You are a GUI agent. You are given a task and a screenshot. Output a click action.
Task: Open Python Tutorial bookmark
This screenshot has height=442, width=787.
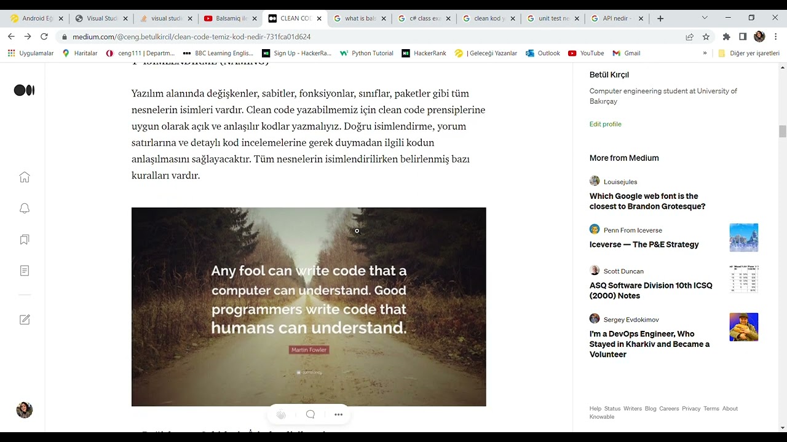[366, 53]
